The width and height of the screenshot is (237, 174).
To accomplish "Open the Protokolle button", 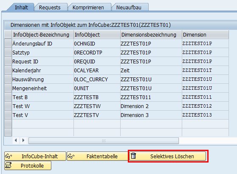I will coord(28,165).
